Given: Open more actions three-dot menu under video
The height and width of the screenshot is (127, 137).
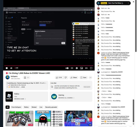Looking at the screenshot, I should coord(90,77).
